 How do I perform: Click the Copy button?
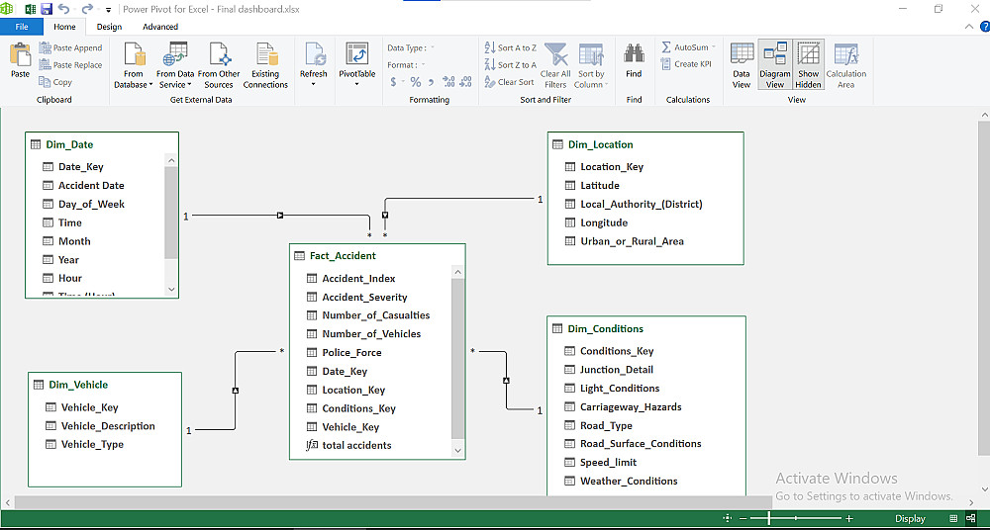[55, 82]
